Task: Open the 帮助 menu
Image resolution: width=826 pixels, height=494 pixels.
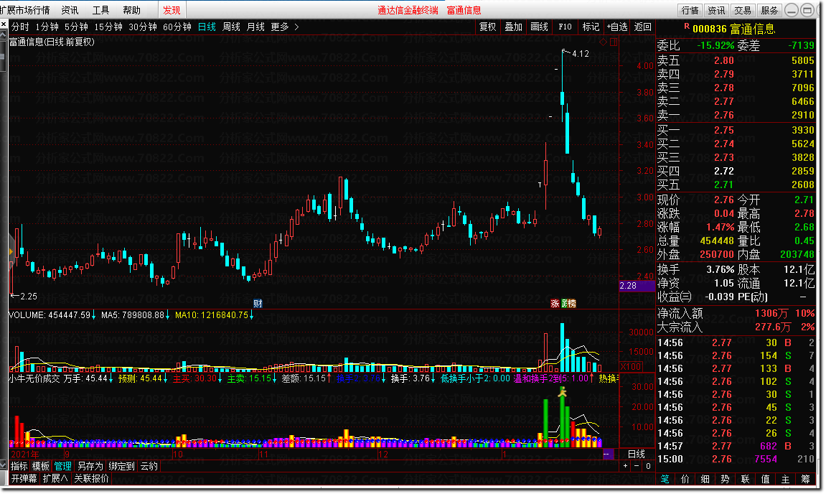Action: tap(132, 10)
